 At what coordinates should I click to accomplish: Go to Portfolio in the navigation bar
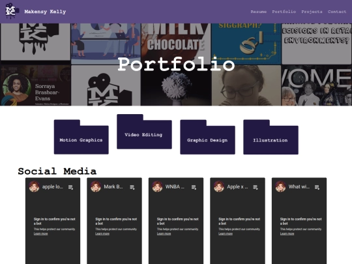pyautogui.click(x=284, y=12)
